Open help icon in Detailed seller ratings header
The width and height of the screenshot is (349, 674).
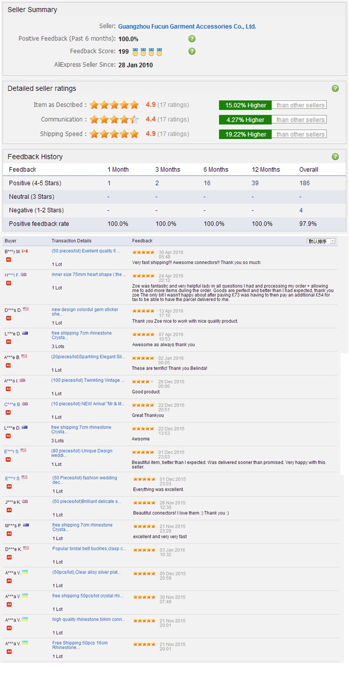point(336,88)
